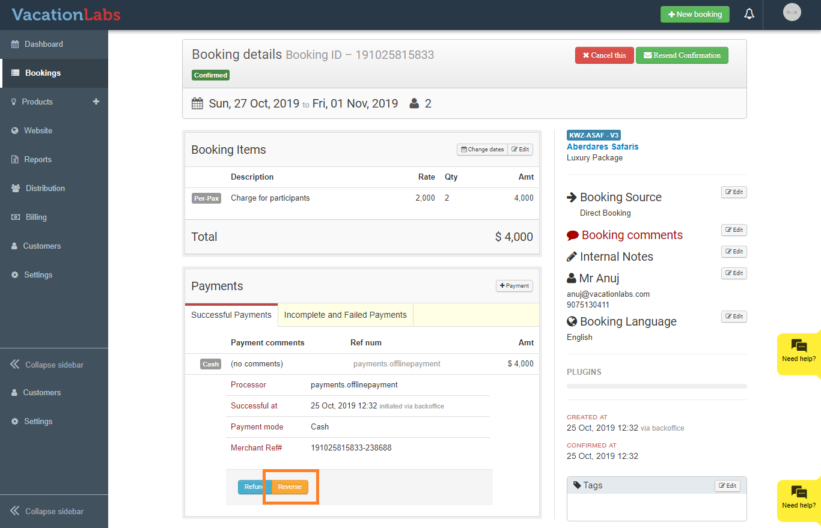Open the user profile avatar
Image resolution: width=821 pixels, height=528 pixels.
(792, 13)
